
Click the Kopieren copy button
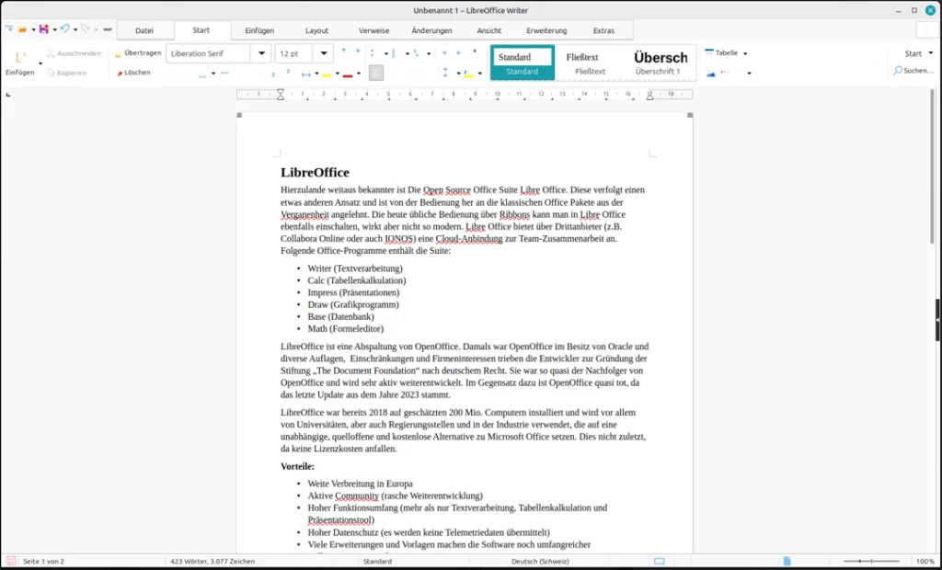point(66,73)
